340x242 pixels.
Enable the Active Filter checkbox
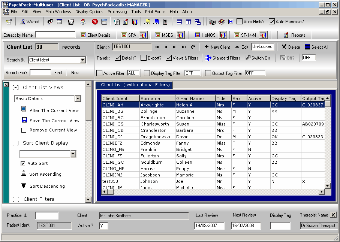[99, 73]
